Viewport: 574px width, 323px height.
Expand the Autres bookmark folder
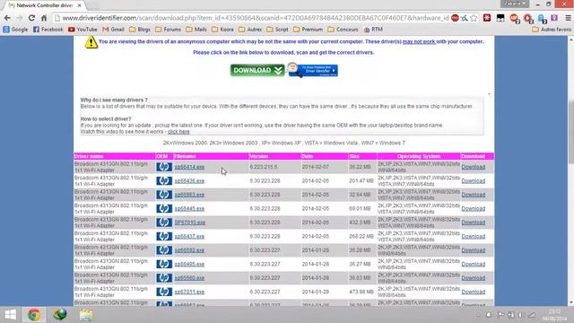click(x=250, y=30)
